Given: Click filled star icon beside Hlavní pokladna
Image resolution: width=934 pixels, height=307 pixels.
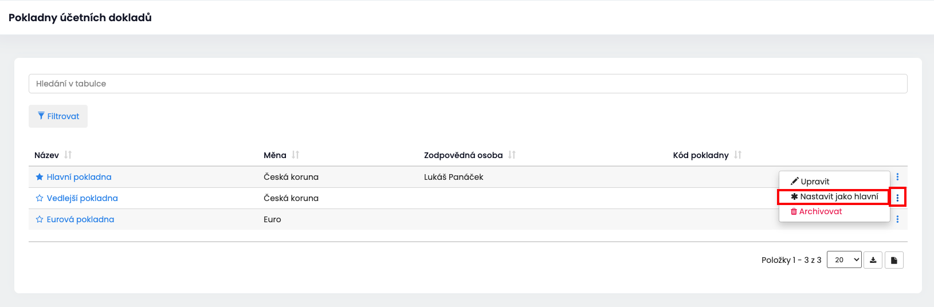Looking at the screenshot, I should coord(40,177).
